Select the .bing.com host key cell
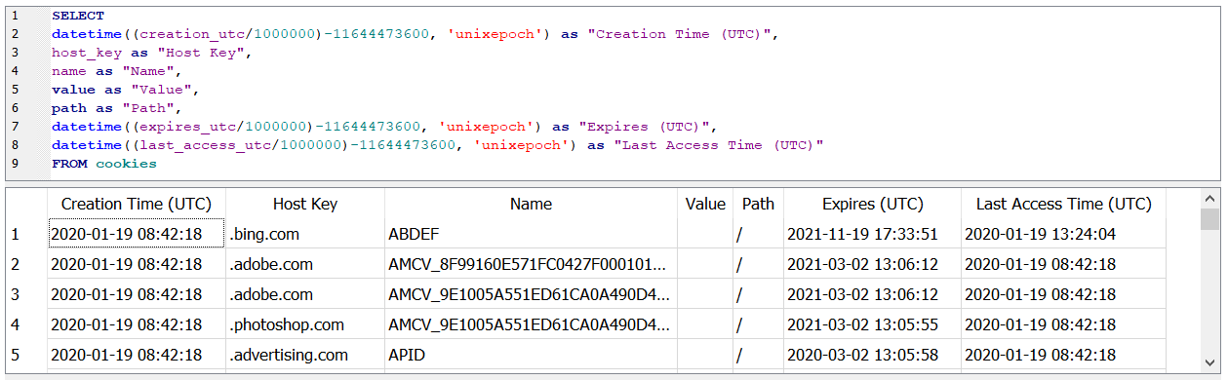This screenshot has width=1228, height=380. click(x=304, y=234)
